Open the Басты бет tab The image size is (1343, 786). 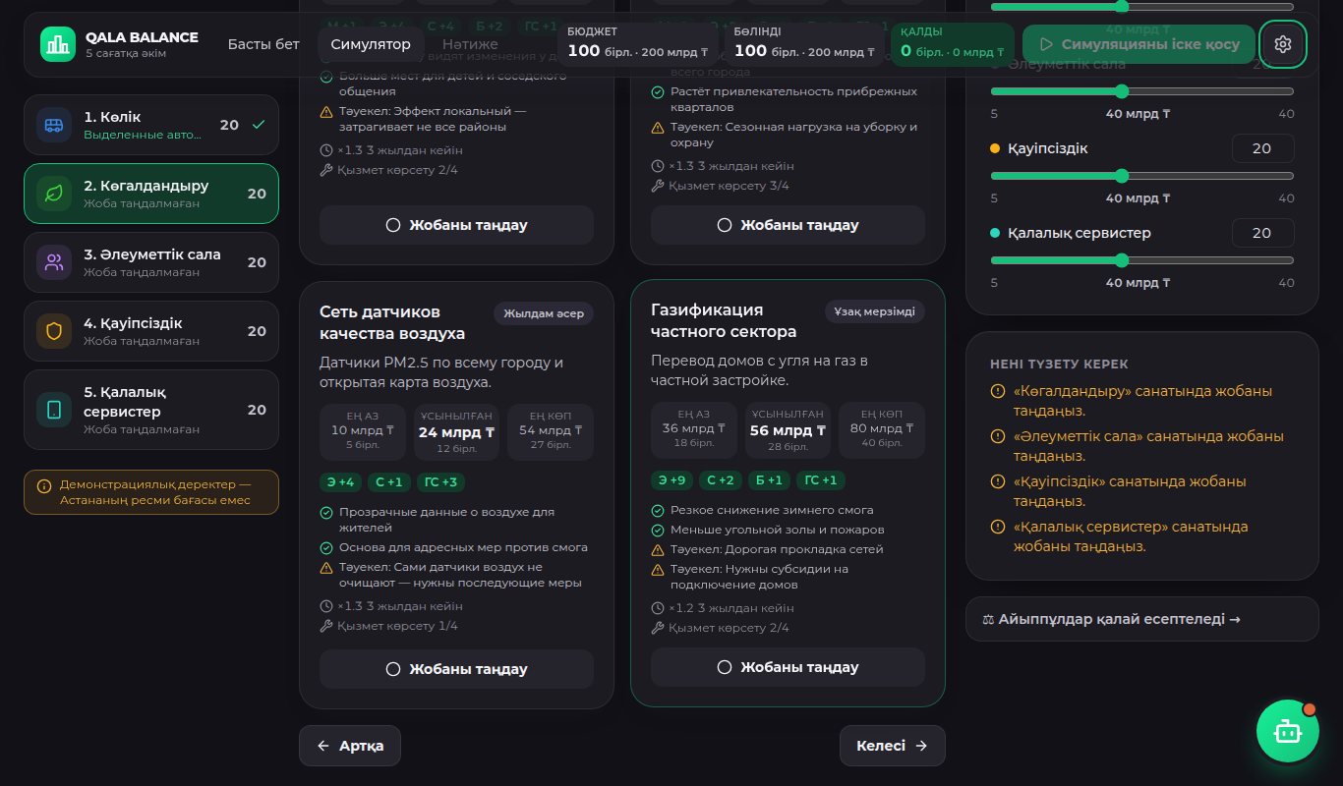point(263,44)
